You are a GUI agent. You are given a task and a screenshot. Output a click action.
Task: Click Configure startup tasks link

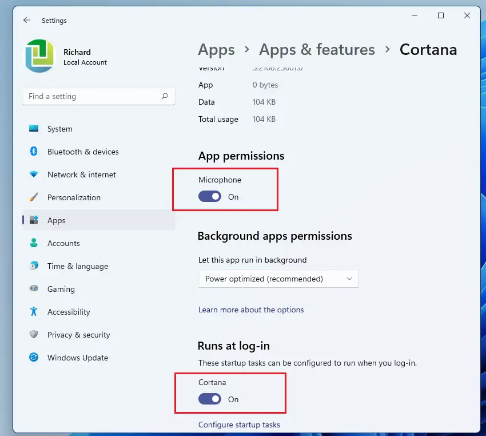point(239,425)
